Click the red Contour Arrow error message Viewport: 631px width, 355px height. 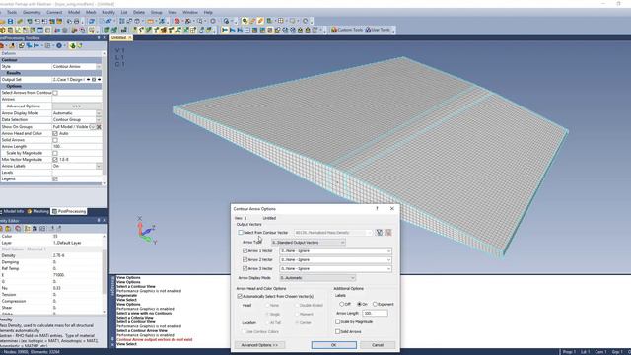click(x=154, y=339)
